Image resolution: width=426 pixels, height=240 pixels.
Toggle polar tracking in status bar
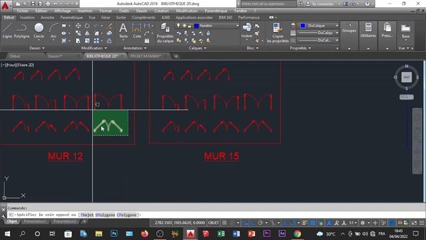260,223
